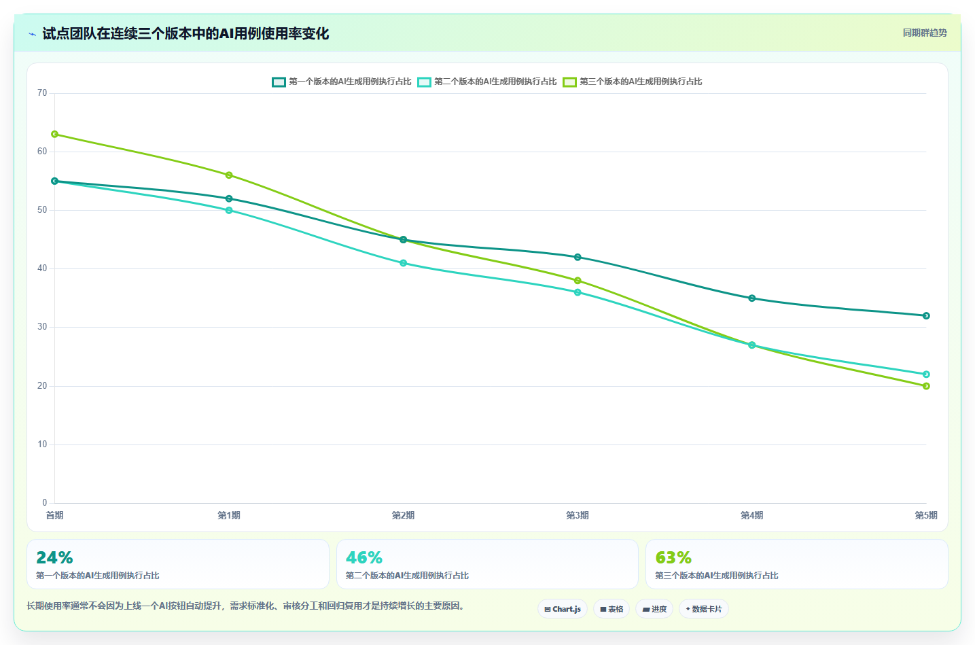
Task: Click the y-axis value 40
Action: tap(42, 268)
